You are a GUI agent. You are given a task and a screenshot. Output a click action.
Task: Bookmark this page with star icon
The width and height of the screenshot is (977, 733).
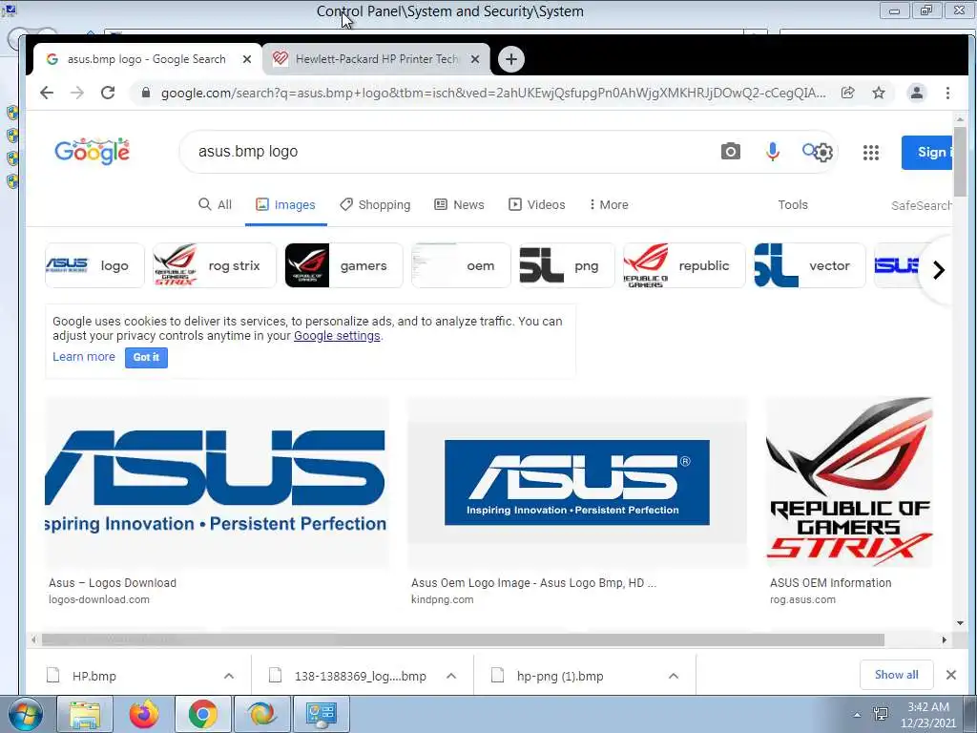tap(879, 93)
